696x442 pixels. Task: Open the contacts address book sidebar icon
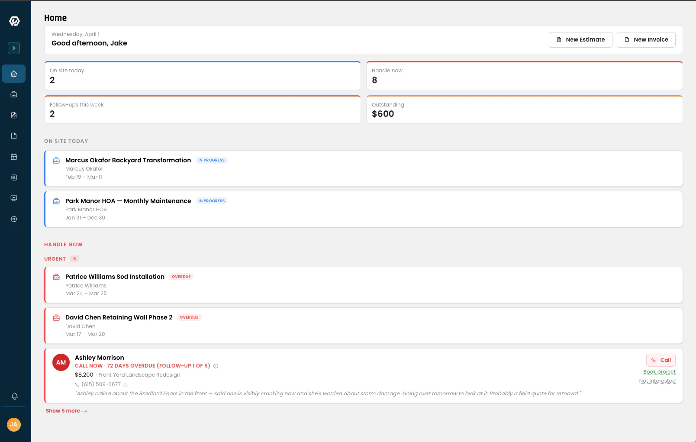point(14,177)
